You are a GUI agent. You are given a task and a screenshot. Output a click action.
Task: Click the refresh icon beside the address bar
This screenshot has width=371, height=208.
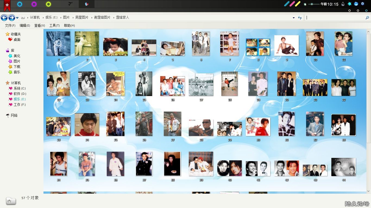[x=300, y=18]
